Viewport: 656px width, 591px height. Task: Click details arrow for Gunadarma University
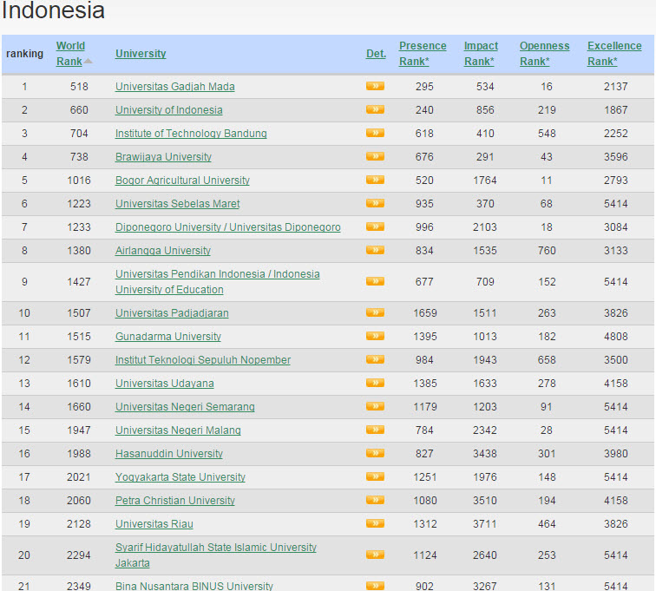pos(375,336)
